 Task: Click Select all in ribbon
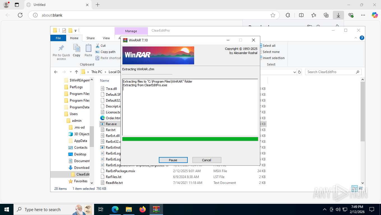[268, 46]
